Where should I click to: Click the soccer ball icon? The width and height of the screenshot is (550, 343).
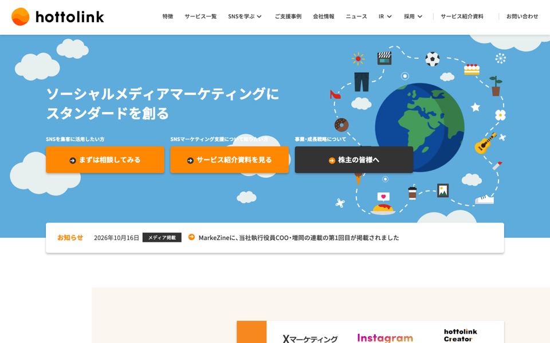tap(432, 59)
